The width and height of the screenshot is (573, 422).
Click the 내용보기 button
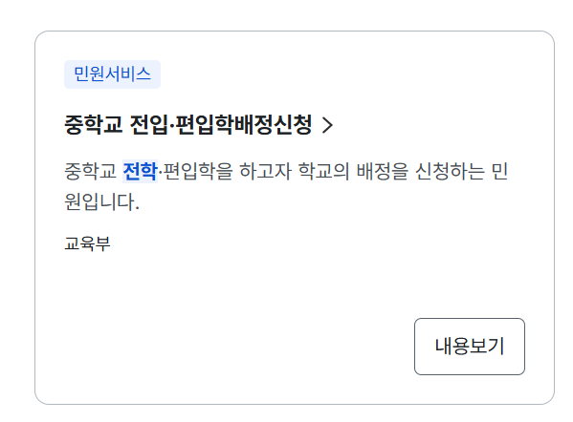[470, 347]
